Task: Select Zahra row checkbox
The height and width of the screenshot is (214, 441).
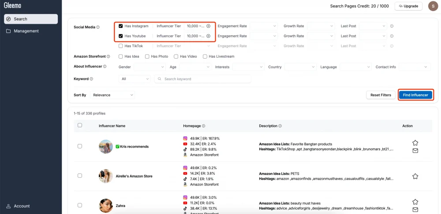Action: [x=80, y=205]
